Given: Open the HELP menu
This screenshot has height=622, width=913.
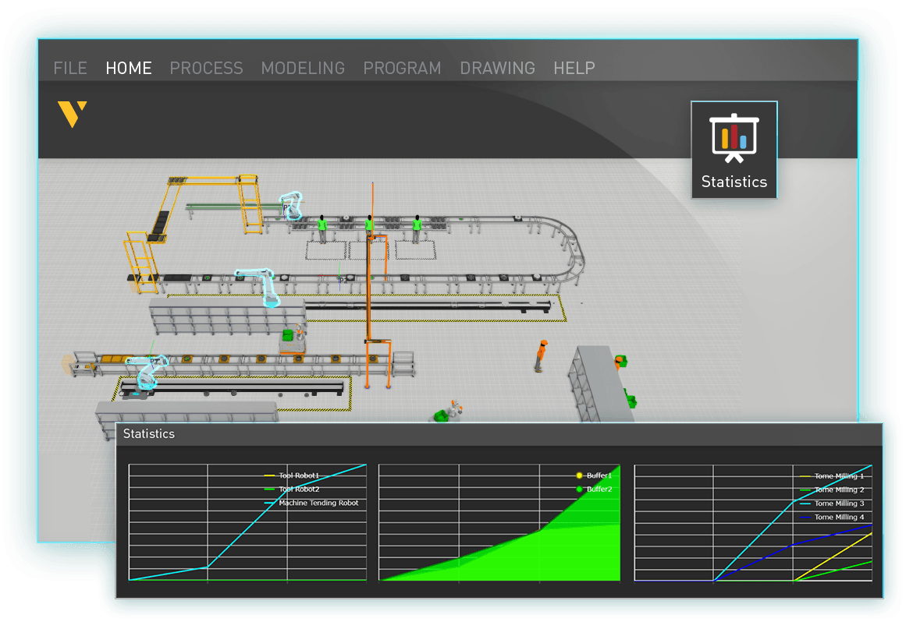Looking at the screenshot, I should pyautogui.click(x=574, y=69).
